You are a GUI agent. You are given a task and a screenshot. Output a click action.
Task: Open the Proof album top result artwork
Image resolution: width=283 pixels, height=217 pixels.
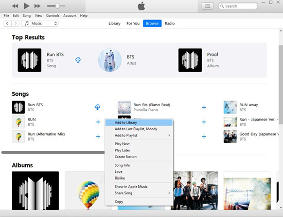(x=190, y=60)
